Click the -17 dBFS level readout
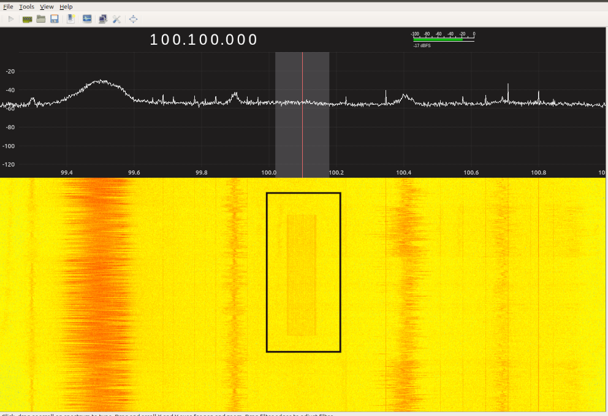Screen dimensions: 608x416 [422, 46]
